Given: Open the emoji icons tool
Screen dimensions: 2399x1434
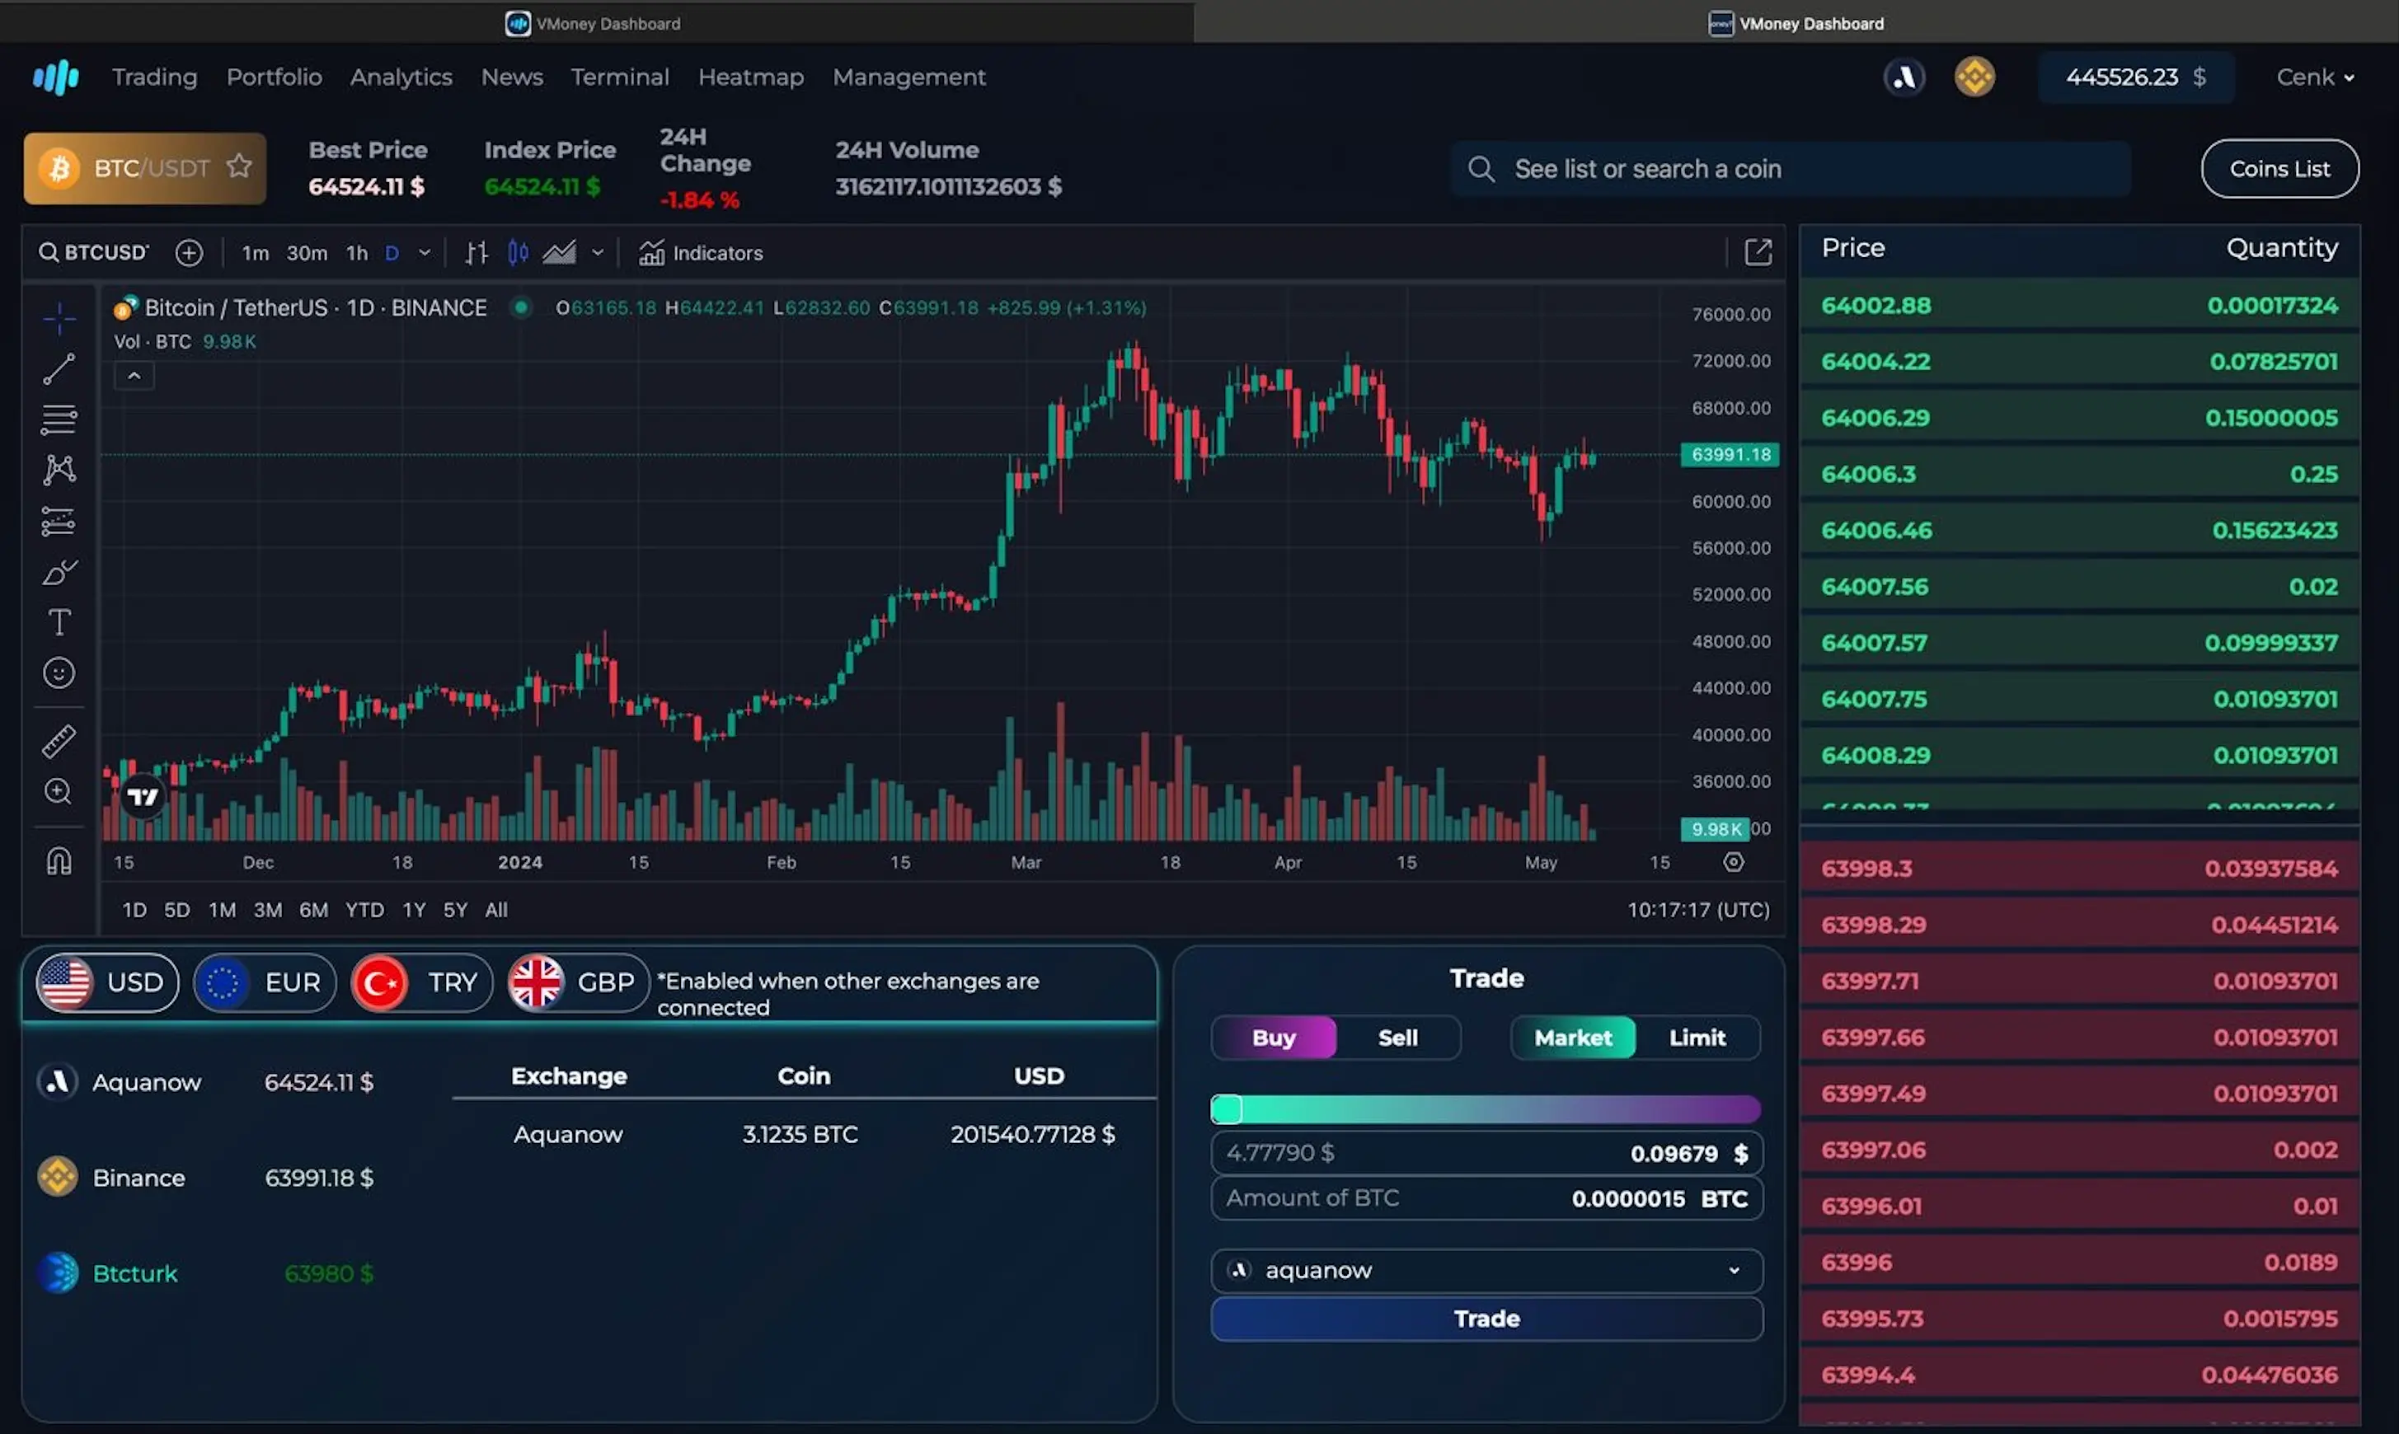Looking at the screenshot, I should click(x=59, y=672).
